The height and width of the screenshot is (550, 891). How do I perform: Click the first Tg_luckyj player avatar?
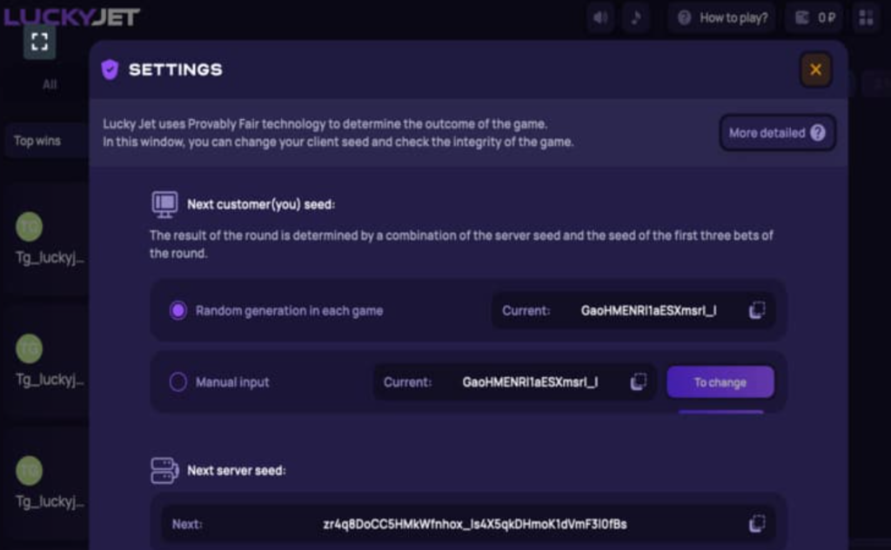[x=29, y=227]
